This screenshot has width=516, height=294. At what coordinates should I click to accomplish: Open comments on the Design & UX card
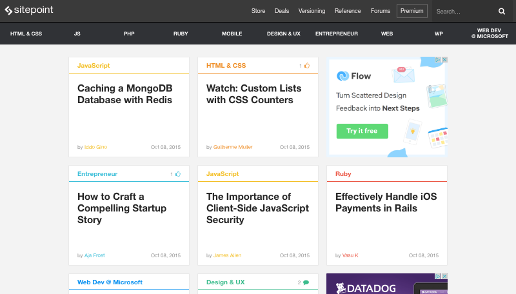point(306,282)
